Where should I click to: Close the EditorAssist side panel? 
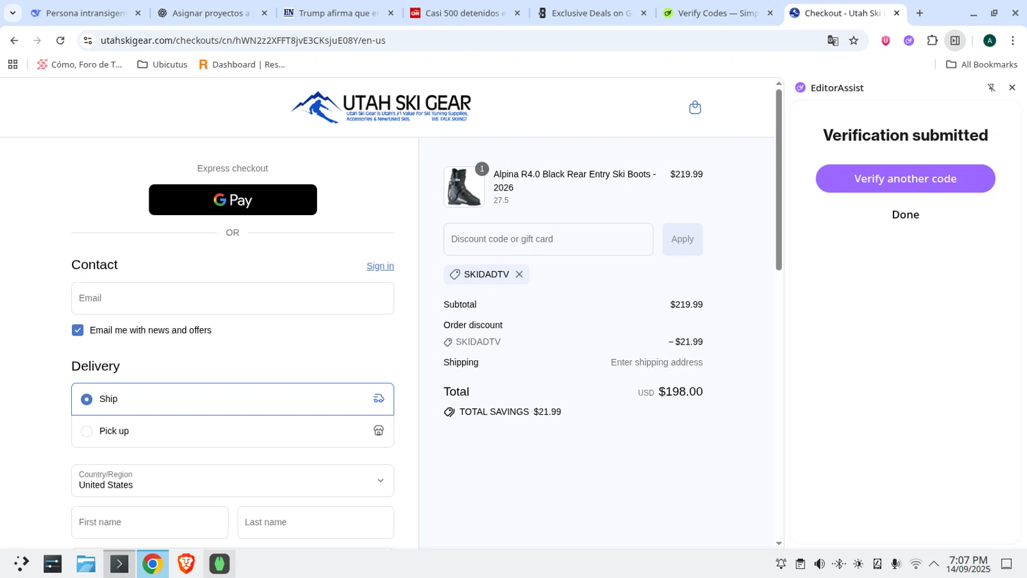click(1012, 88)
